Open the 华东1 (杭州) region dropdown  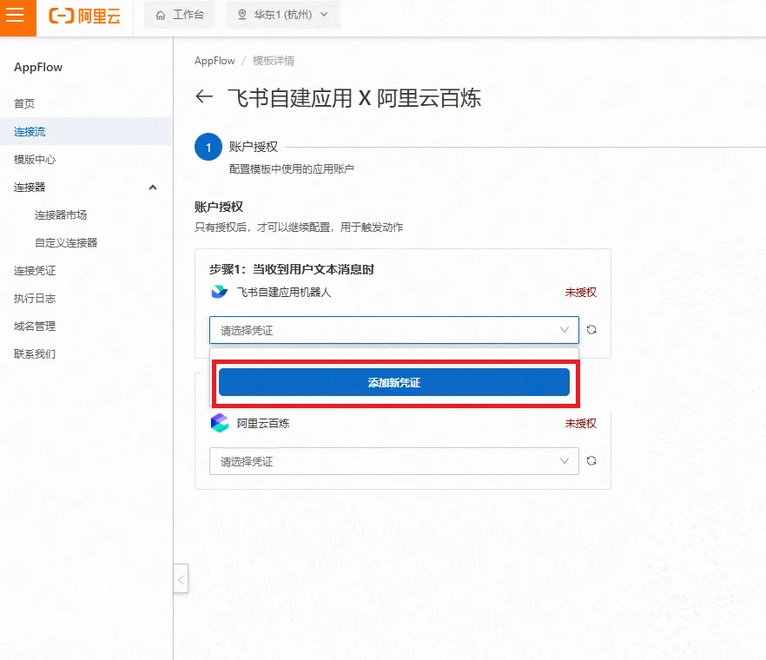point(283,15)
